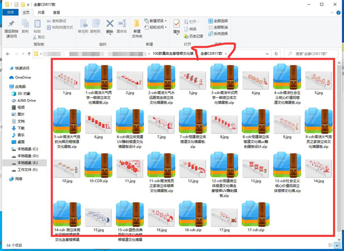
Task: Open the 轻松访问 dropdown menu
Action: tap(157, 27)
